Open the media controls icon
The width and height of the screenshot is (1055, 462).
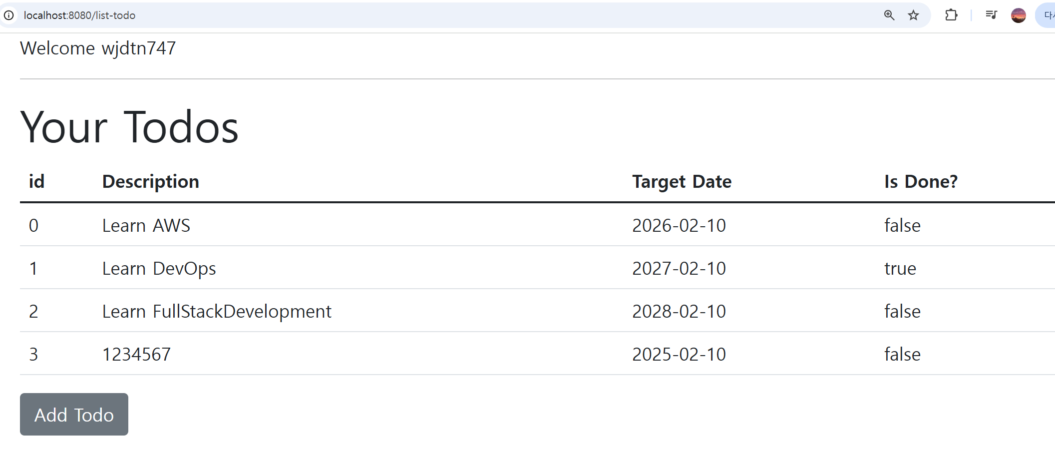coord(991,15)
